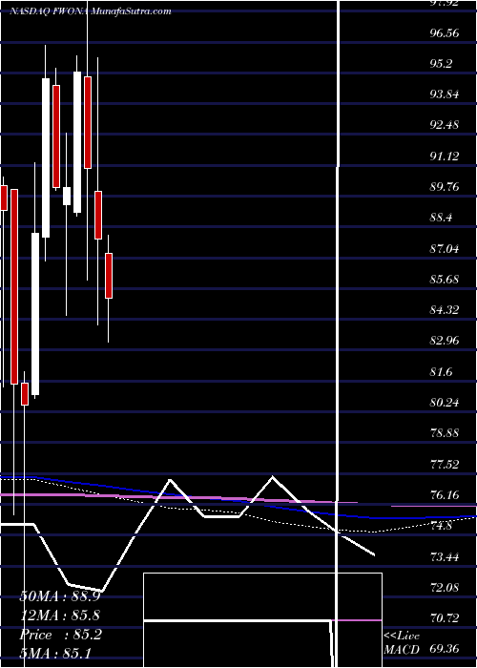
Task: Click the 69.36 price axis label
Action: click(445, 650)
